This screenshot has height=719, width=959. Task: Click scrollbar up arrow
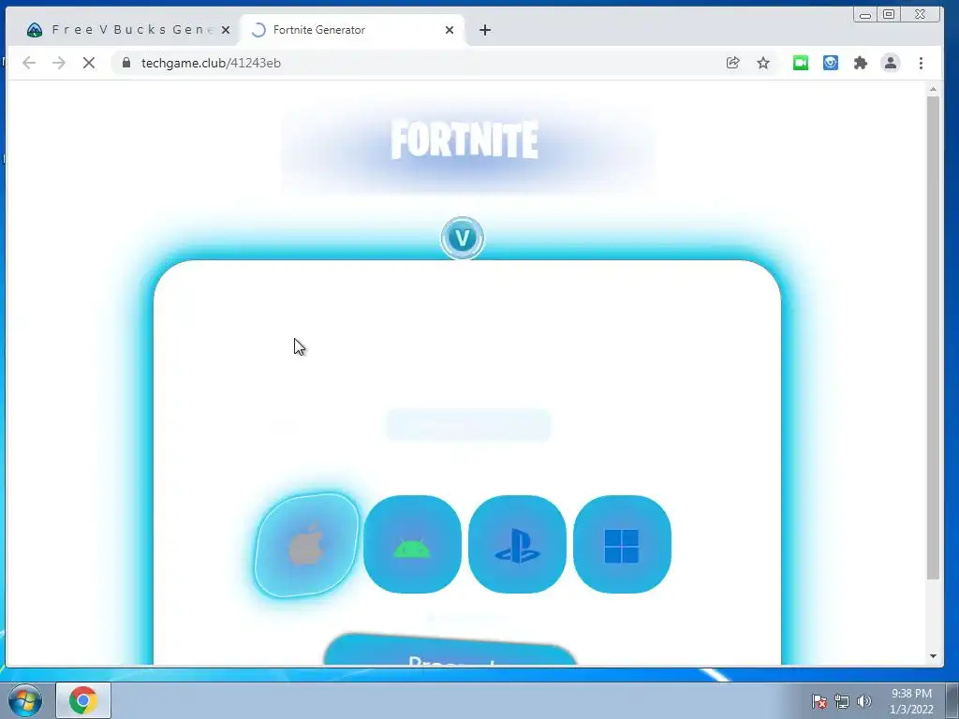[933, 90]
